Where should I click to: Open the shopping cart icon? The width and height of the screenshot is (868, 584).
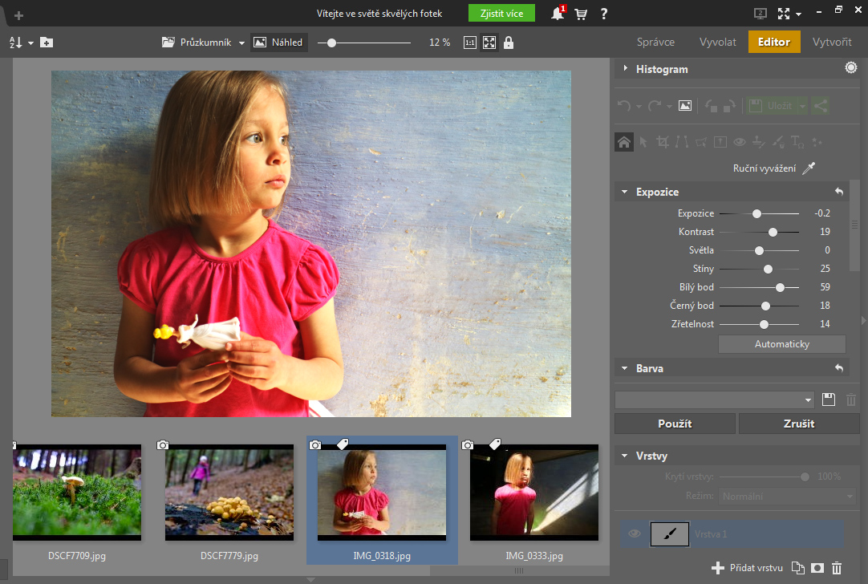581,14
